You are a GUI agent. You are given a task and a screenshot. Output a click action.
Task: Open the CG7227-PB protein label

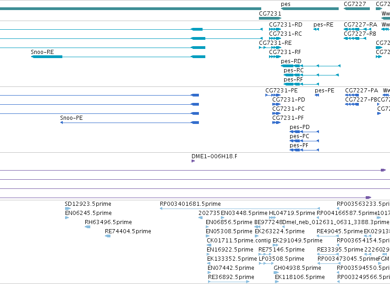[x=361, y=100]
